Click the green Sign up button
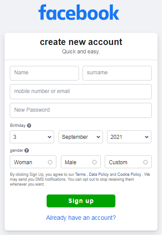The image size is (162, 235). [81, 201]
